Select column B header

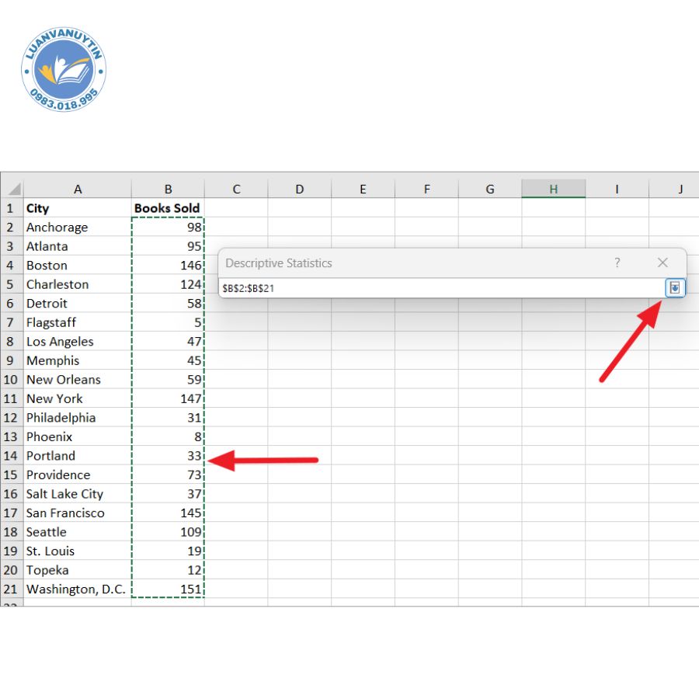[x=168, y=190]
